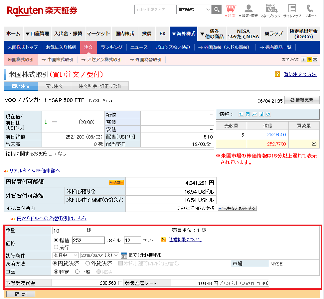The width and height of the screenshot is (324, 299).
Task: Click the USドル price input field
Action: pos(88,240)
